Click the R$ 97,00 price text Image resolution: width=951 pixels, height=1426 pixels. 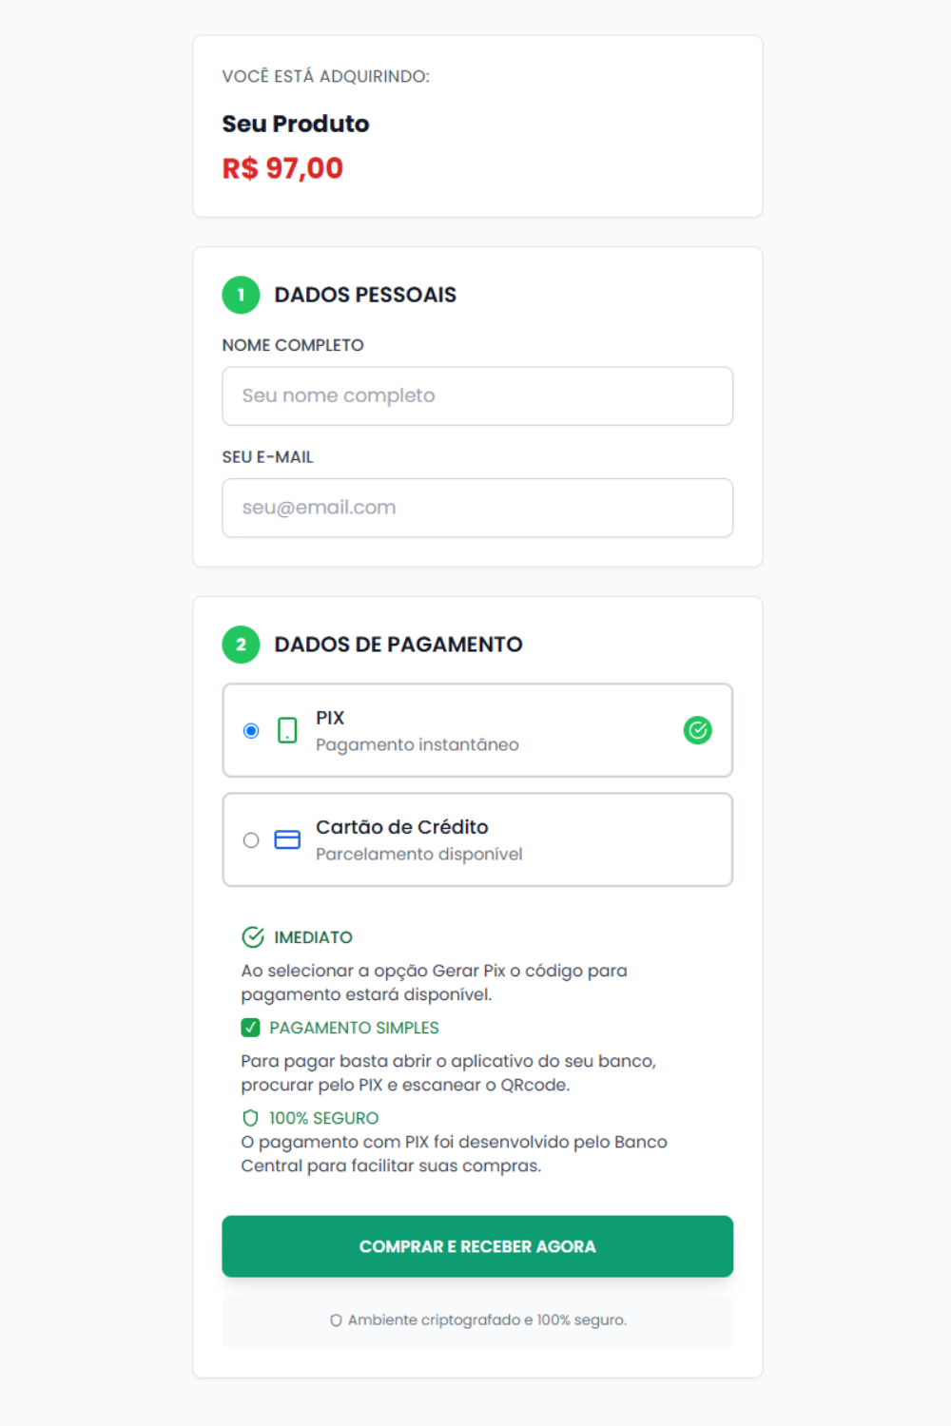point(282,168)
